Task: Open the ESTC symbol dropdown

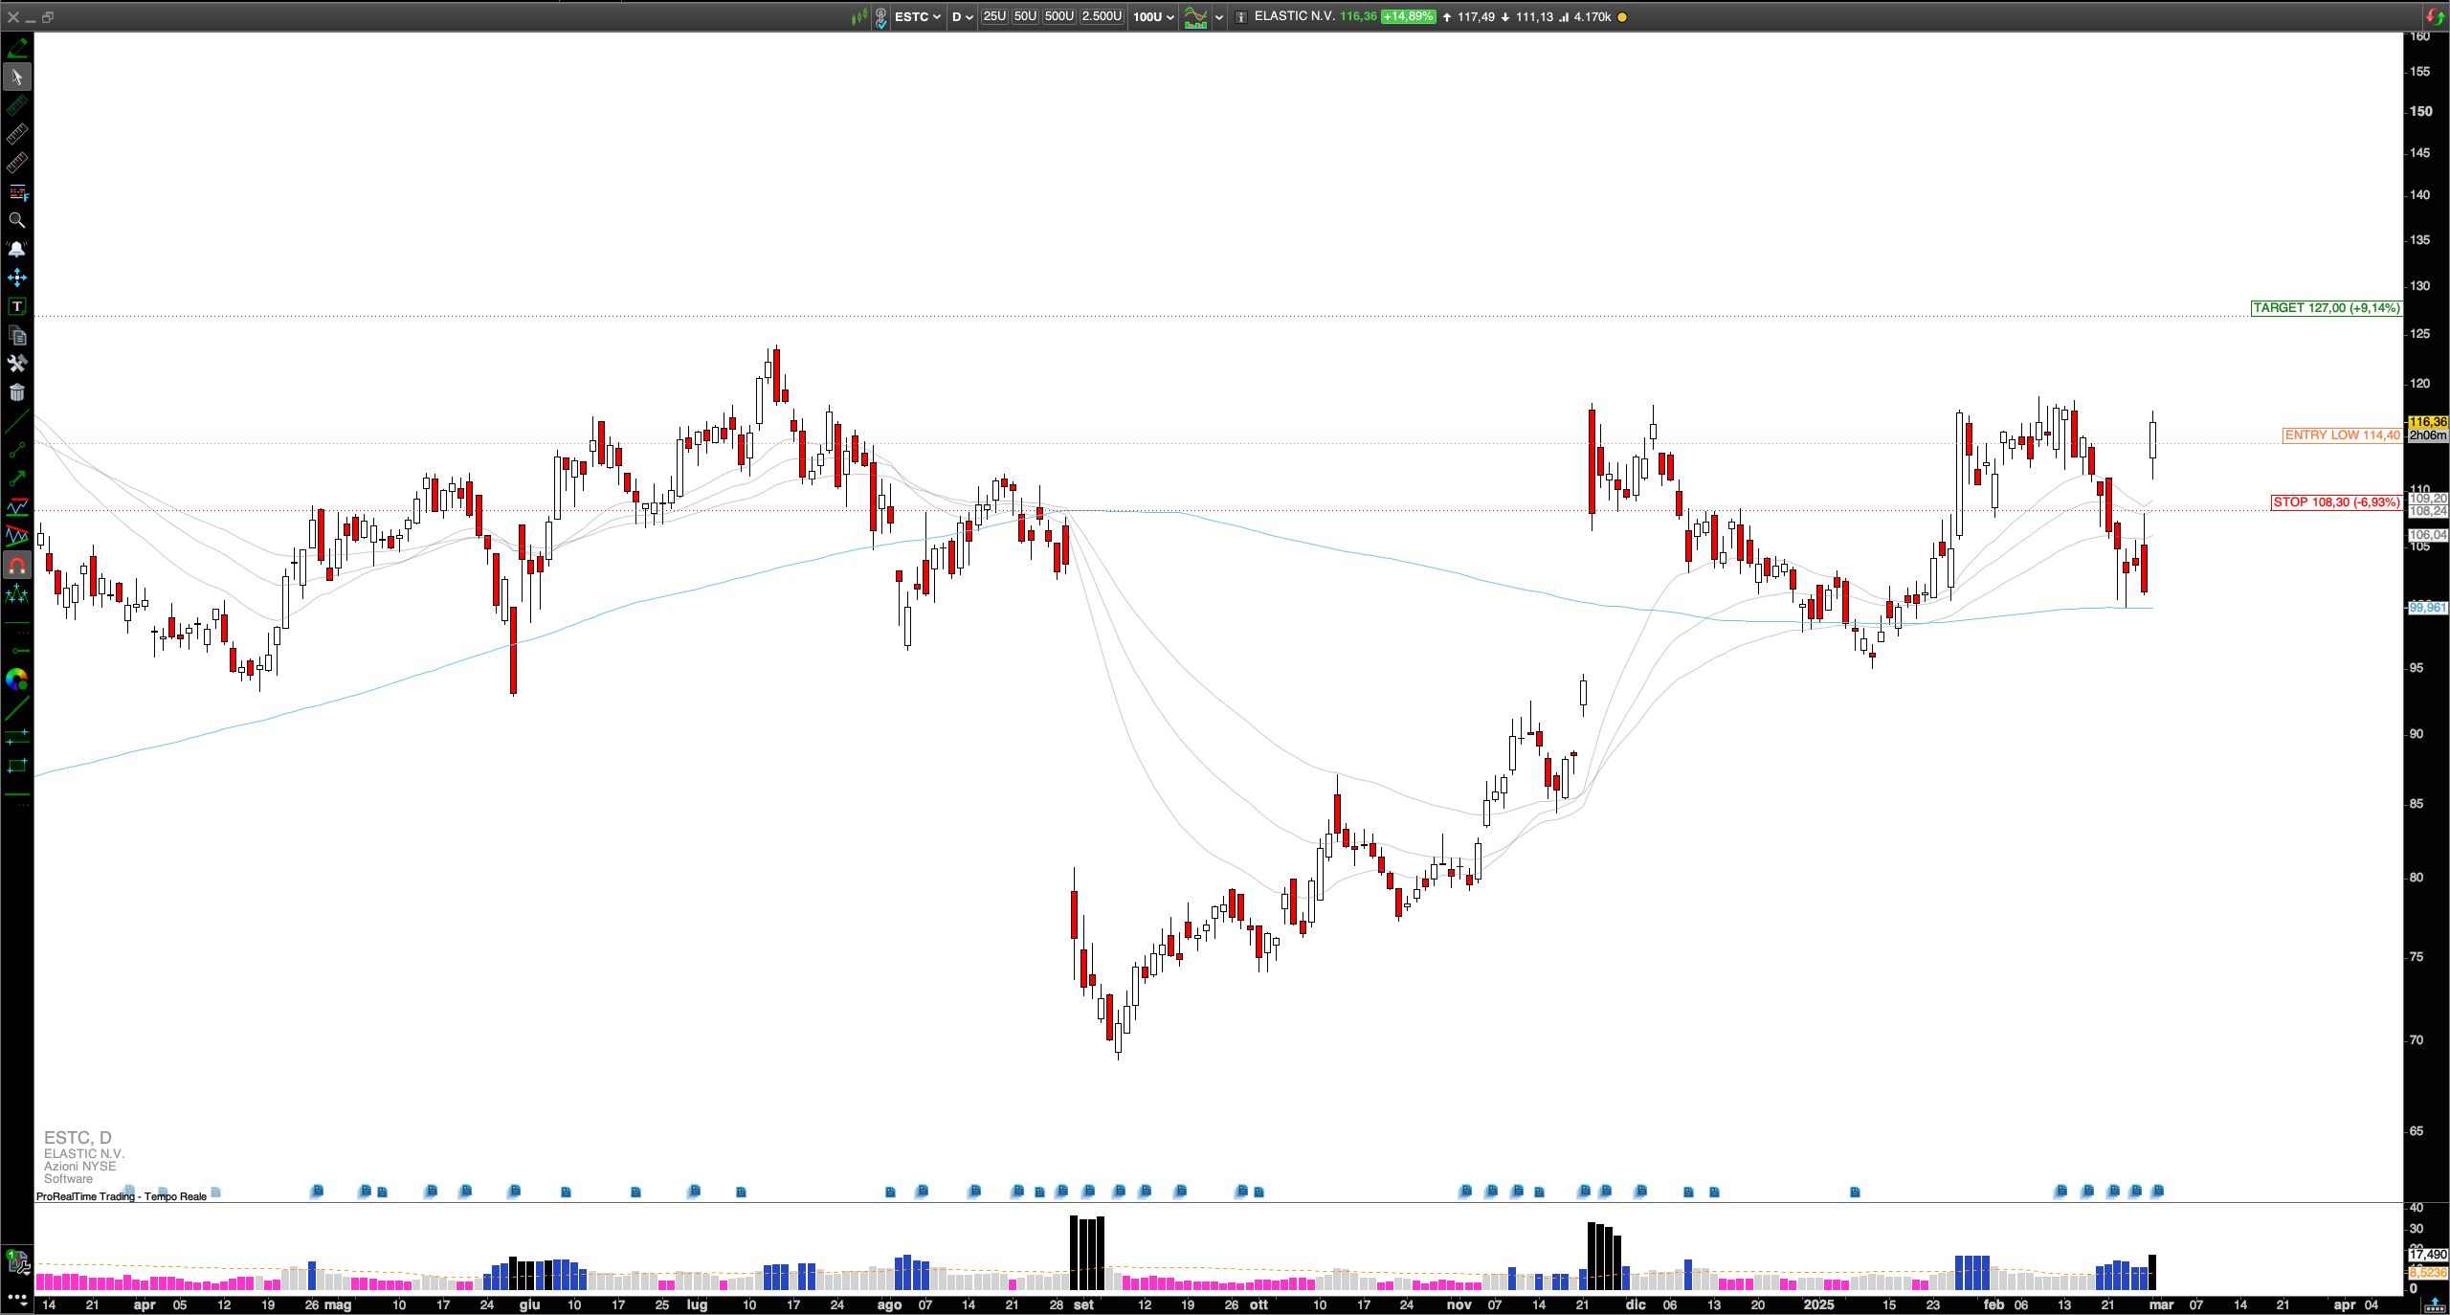Action: pyautogui.click(x=917, y=17)
